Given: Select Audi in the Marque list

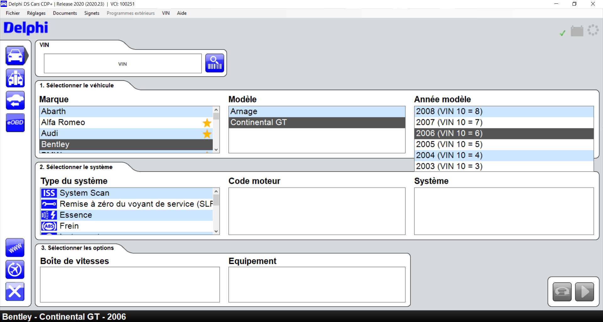Looking at the screenshot, I should point(126,133).
